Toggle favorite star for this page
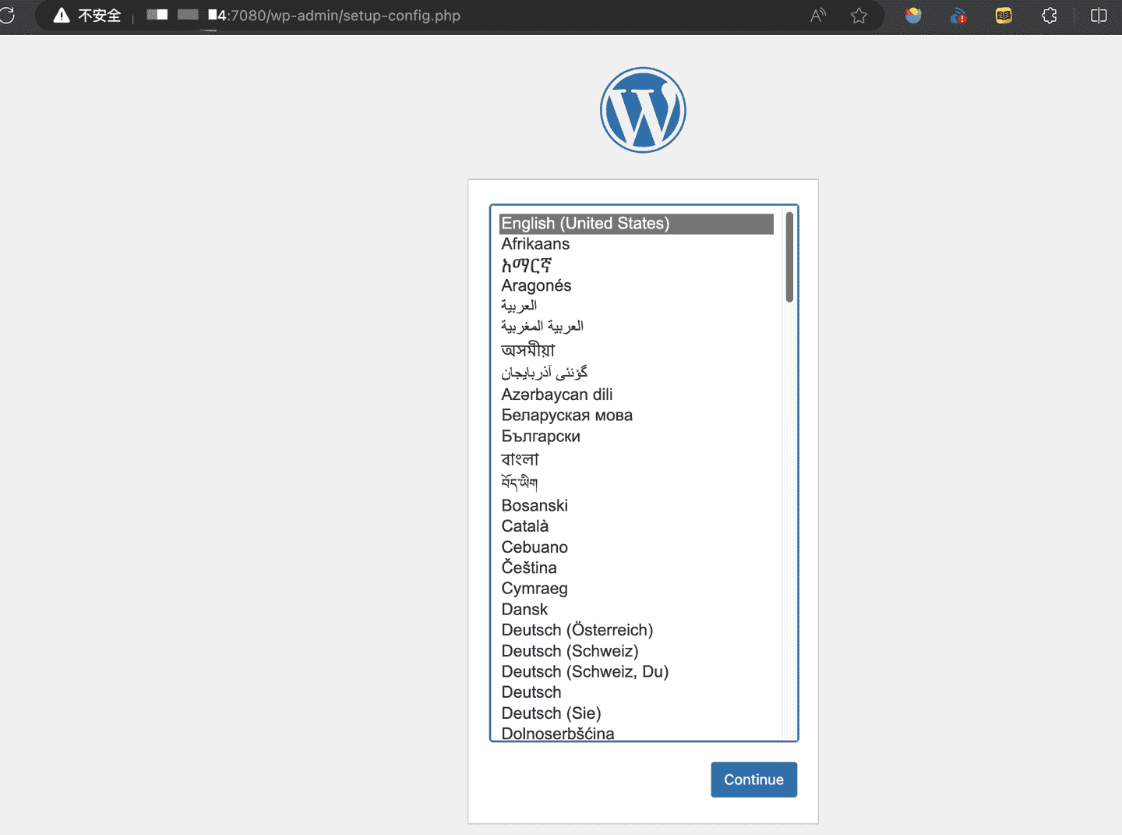Screen dimensions: 1122x835 859,16
